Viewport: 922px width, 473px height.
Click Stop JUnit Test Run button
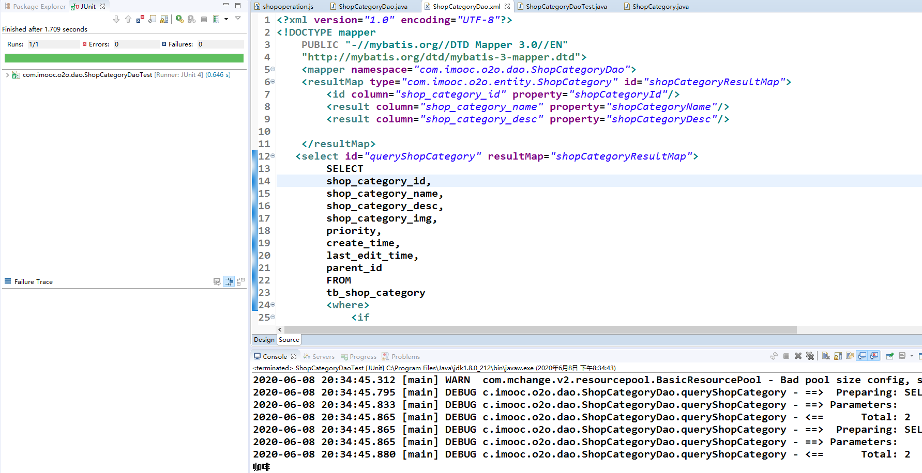(x=204, y=19)
